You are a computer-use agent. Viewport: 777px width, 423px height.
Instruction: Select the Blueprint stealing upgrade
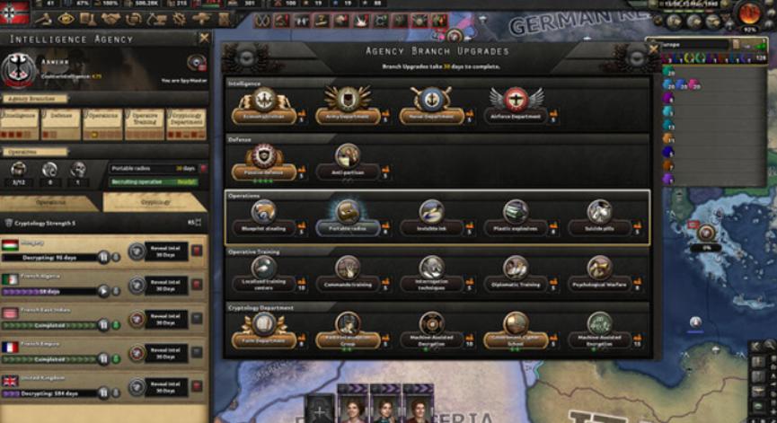tap(263, 217)
